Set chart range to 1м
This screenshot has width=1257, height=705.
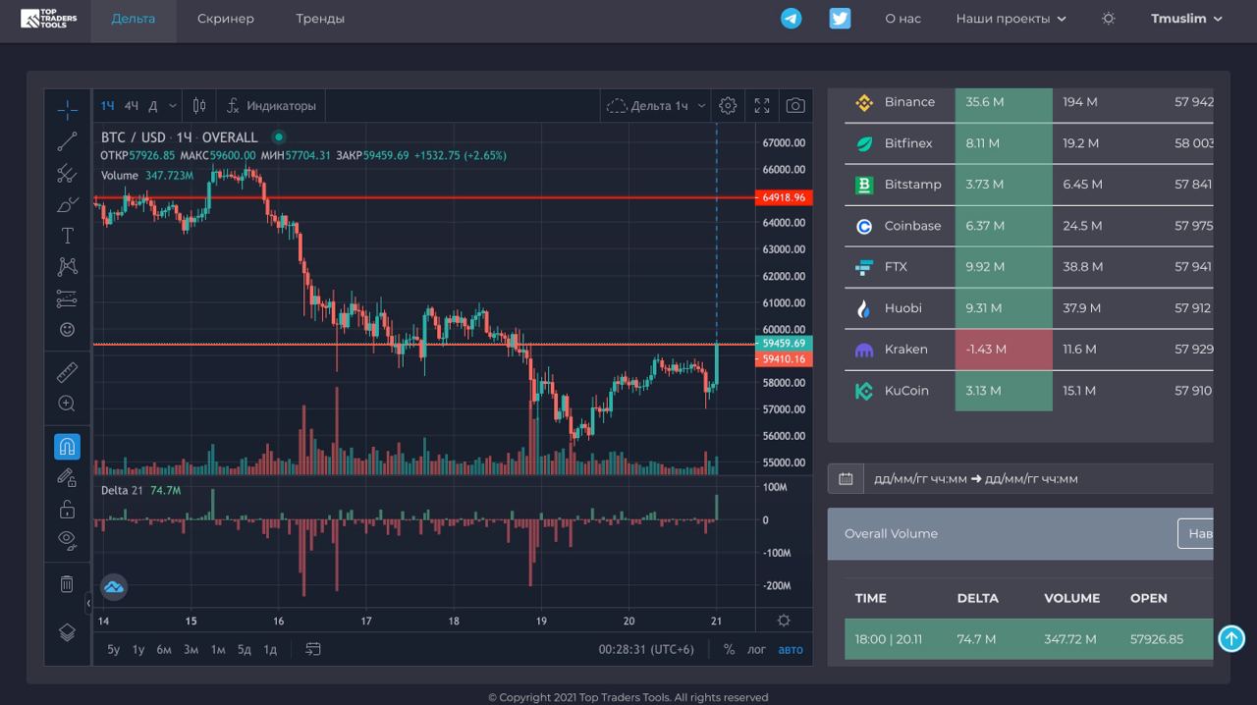[218, 649]
